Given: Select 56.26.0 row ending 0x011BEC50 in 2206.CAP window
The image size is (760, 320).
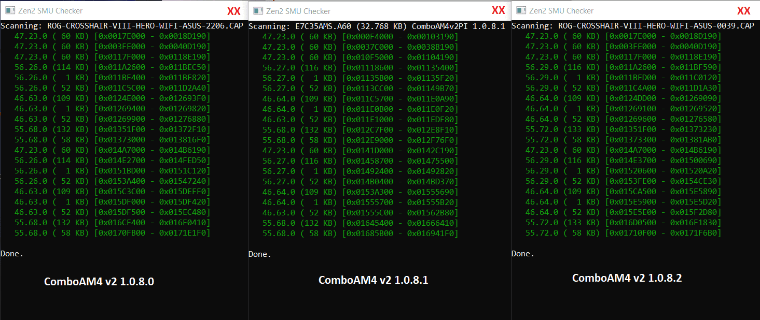Looking at the screenshot, I should click(x=113, y=67).
